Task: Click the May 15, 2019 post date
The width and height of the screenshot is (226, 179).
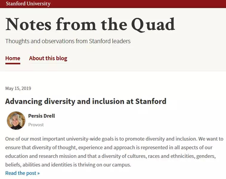Action: 18,88
